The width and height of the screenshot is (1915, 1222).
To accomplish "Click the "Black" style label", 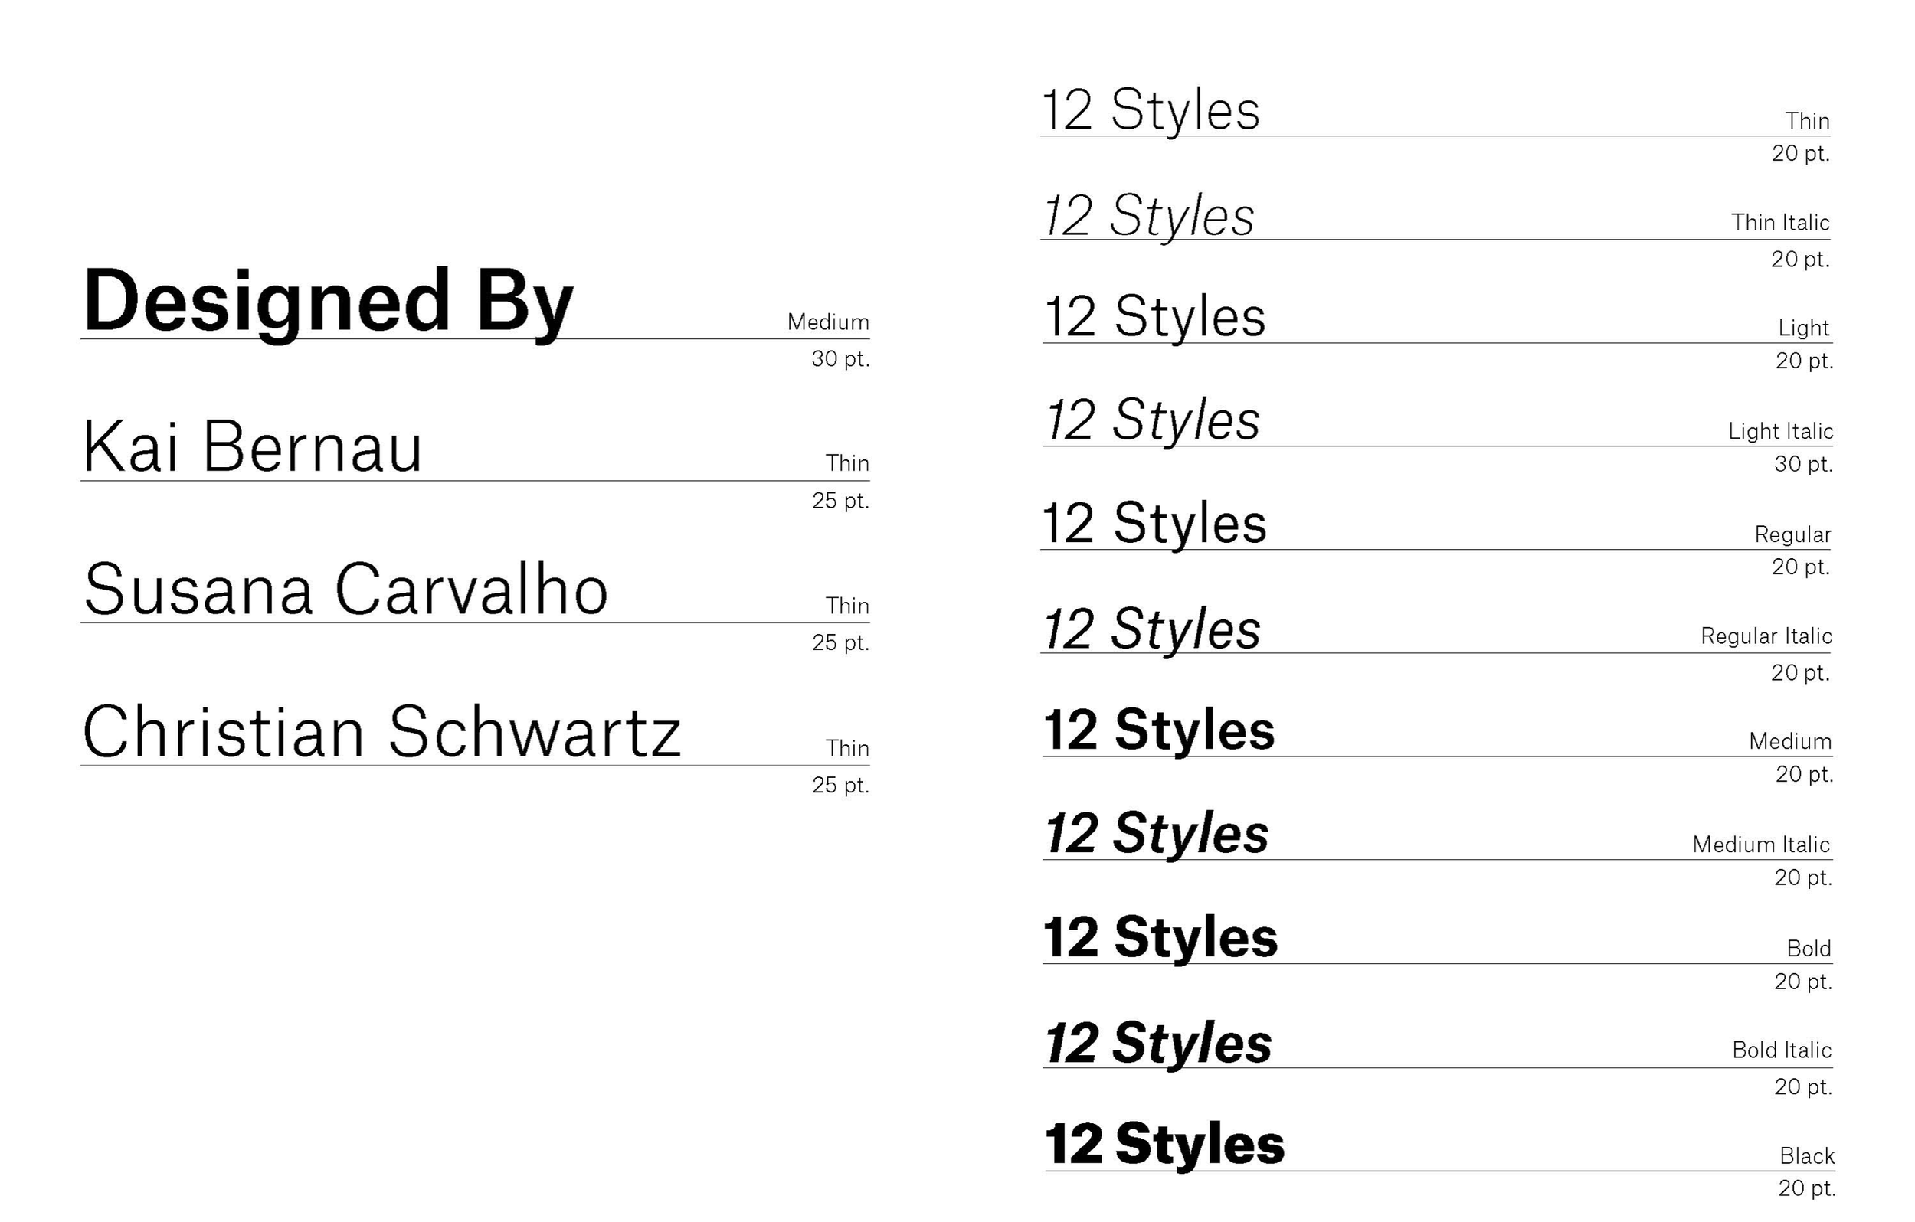I will coord(1807,1156).
